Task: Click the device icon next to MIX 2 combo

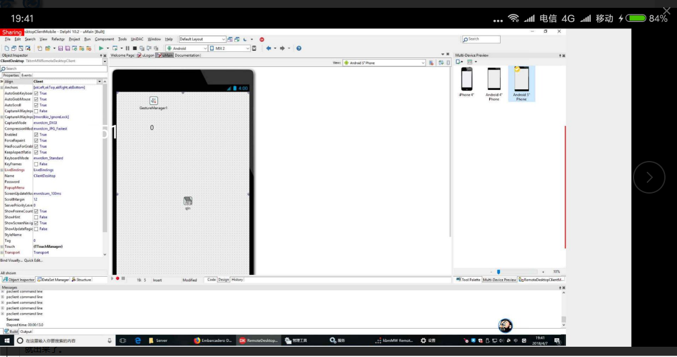Action: coord(254,48)
